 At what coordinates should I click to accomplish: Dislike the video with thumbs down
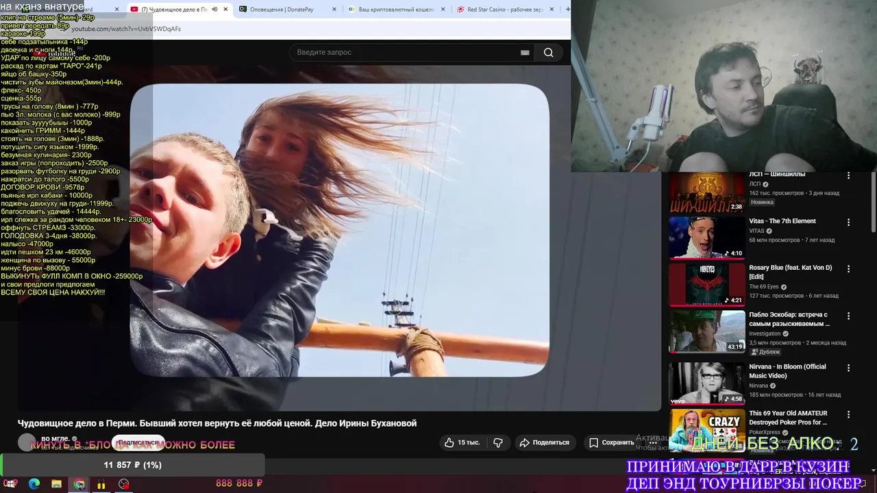click(498, 442)
